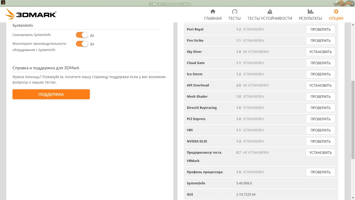The image size is (355, 200).
Task: Click the API Overhead test name
Action: (x=198, y=86)
